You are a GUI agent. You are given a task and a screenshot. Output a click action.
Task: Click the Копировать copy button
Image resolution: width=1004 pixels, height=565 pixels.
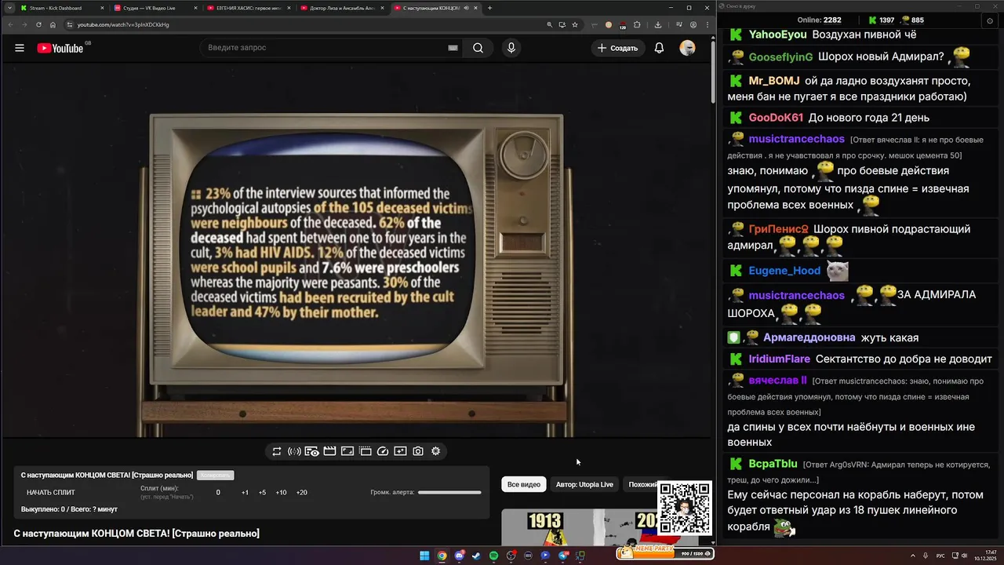216,476
